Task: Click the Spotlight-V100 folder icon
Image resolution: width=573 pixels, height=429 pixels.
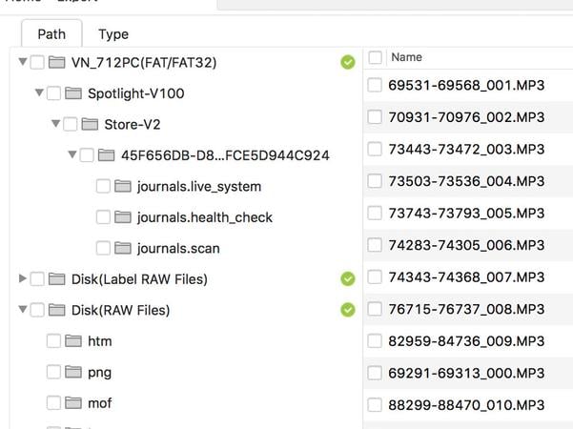Action: tap(73, 93)
